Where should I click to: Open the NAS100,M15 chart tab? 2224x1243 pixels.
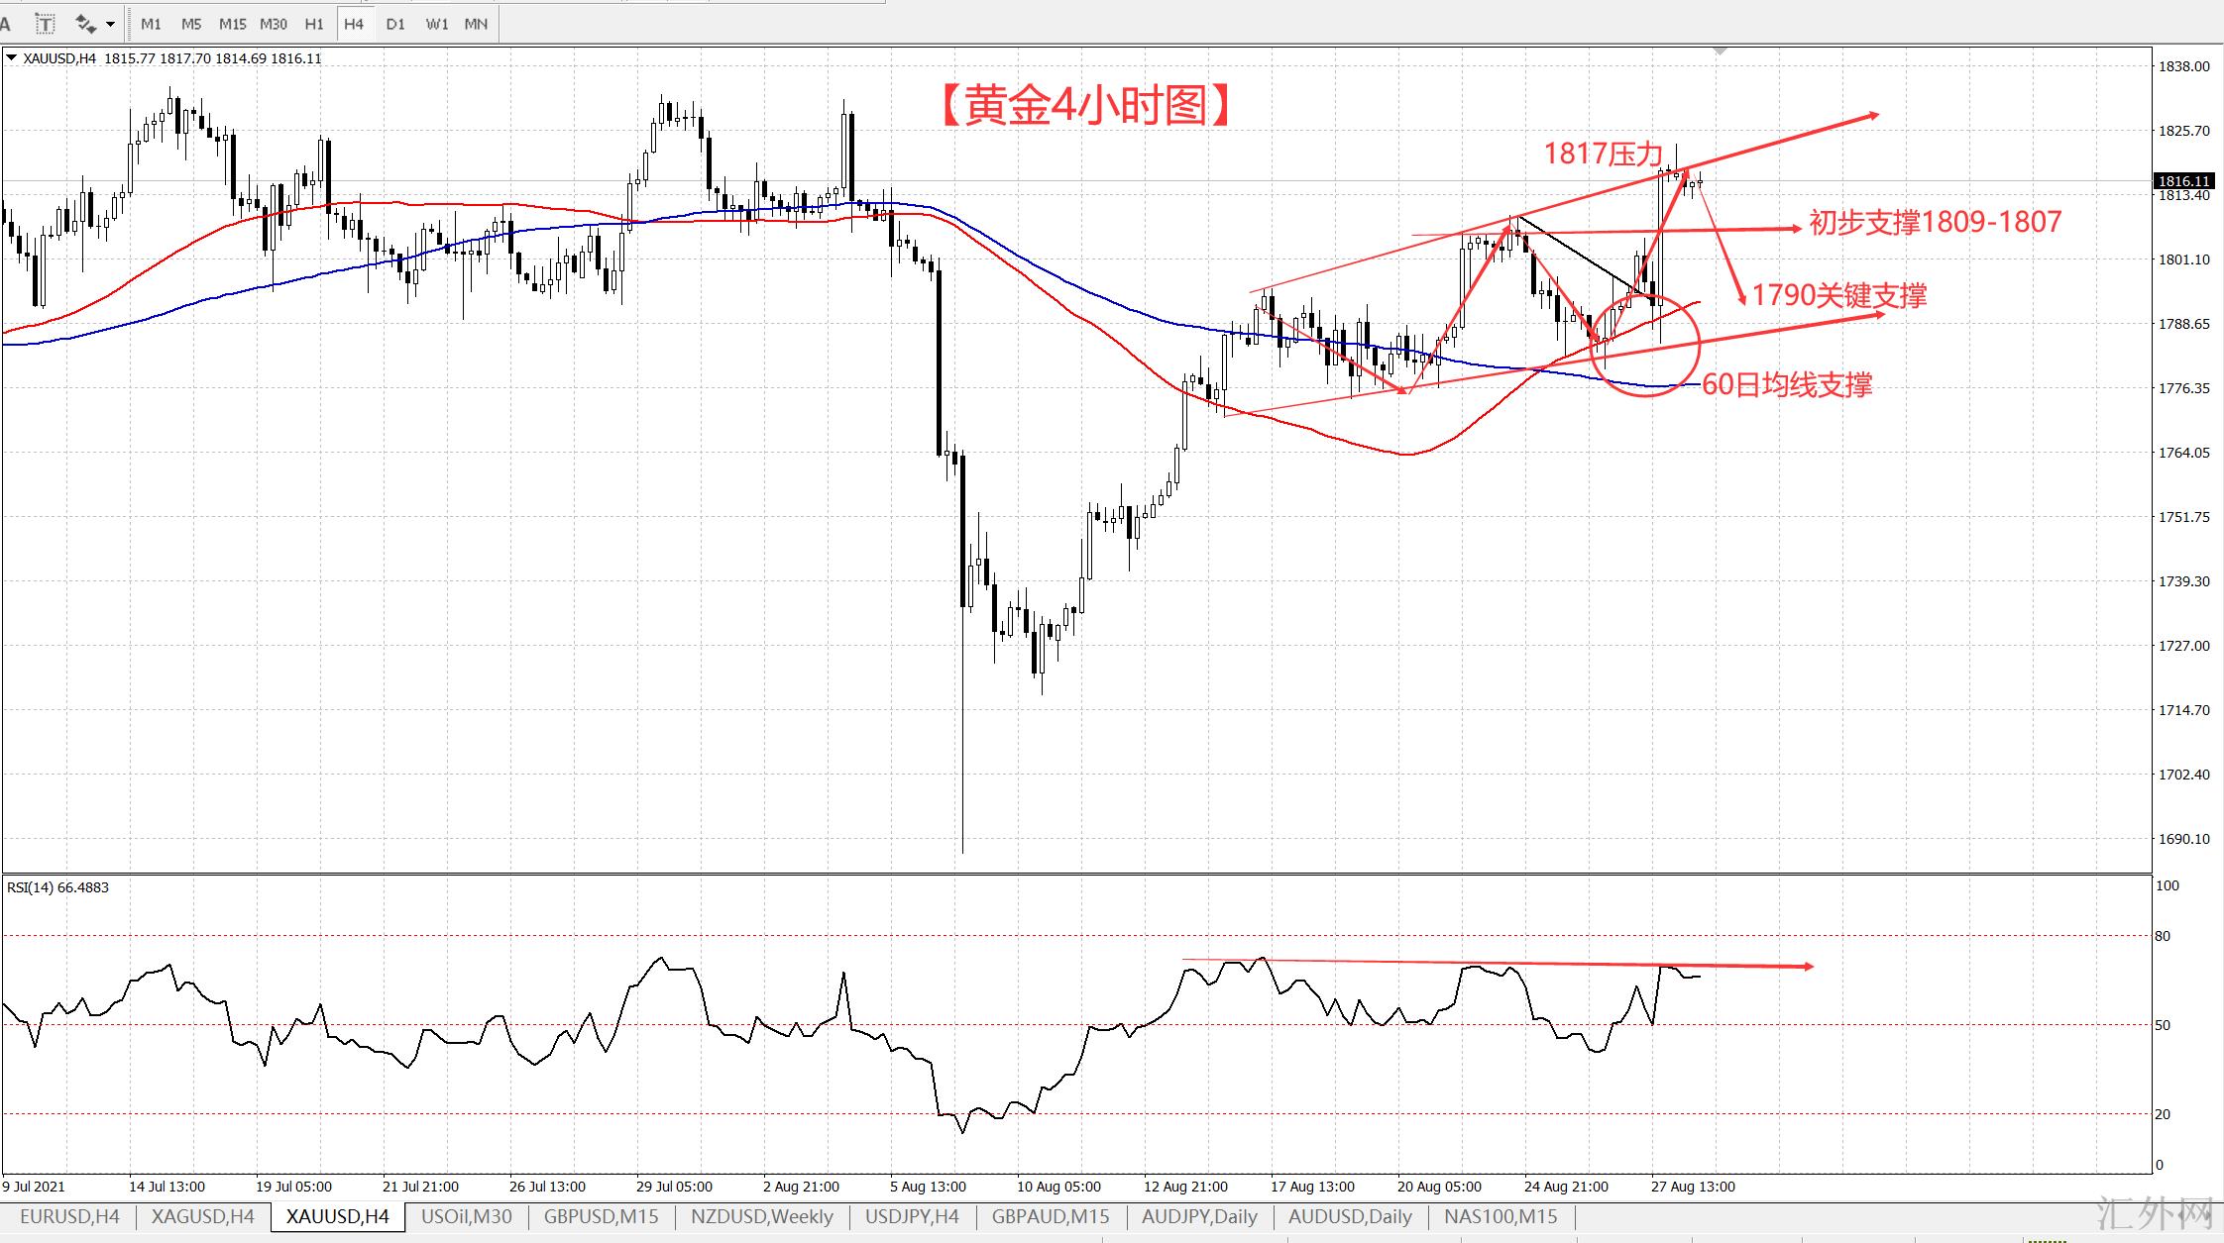[1500, 1216]
